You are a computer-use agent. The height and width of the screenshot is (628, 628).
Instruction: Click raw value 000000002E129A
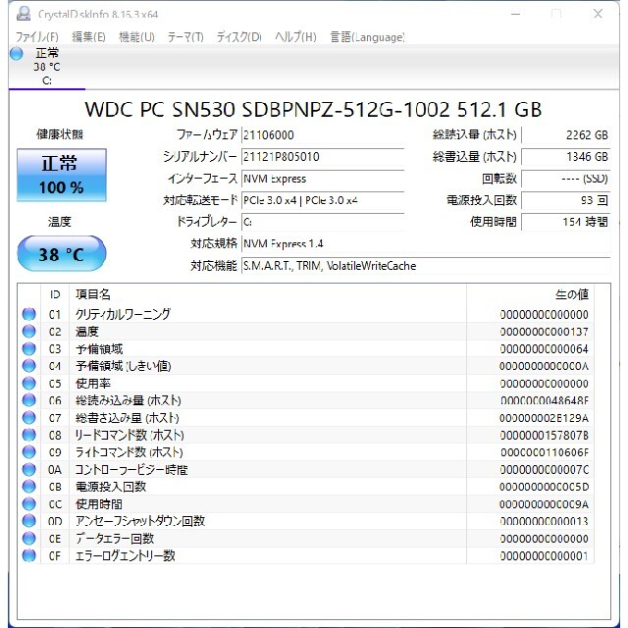544,418
